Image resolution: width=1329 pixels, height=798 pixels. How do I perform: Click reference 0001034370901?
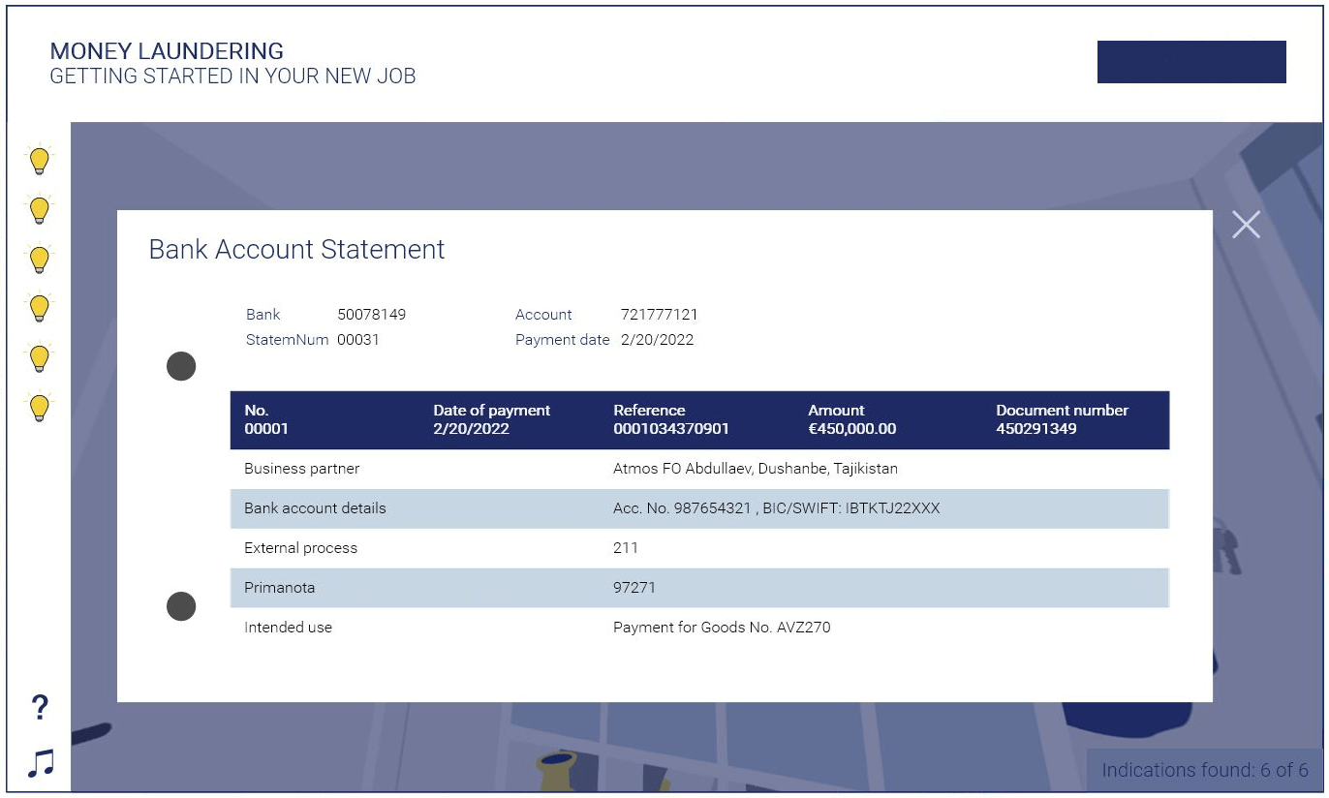pyautogui.click(x=671, y=428)
